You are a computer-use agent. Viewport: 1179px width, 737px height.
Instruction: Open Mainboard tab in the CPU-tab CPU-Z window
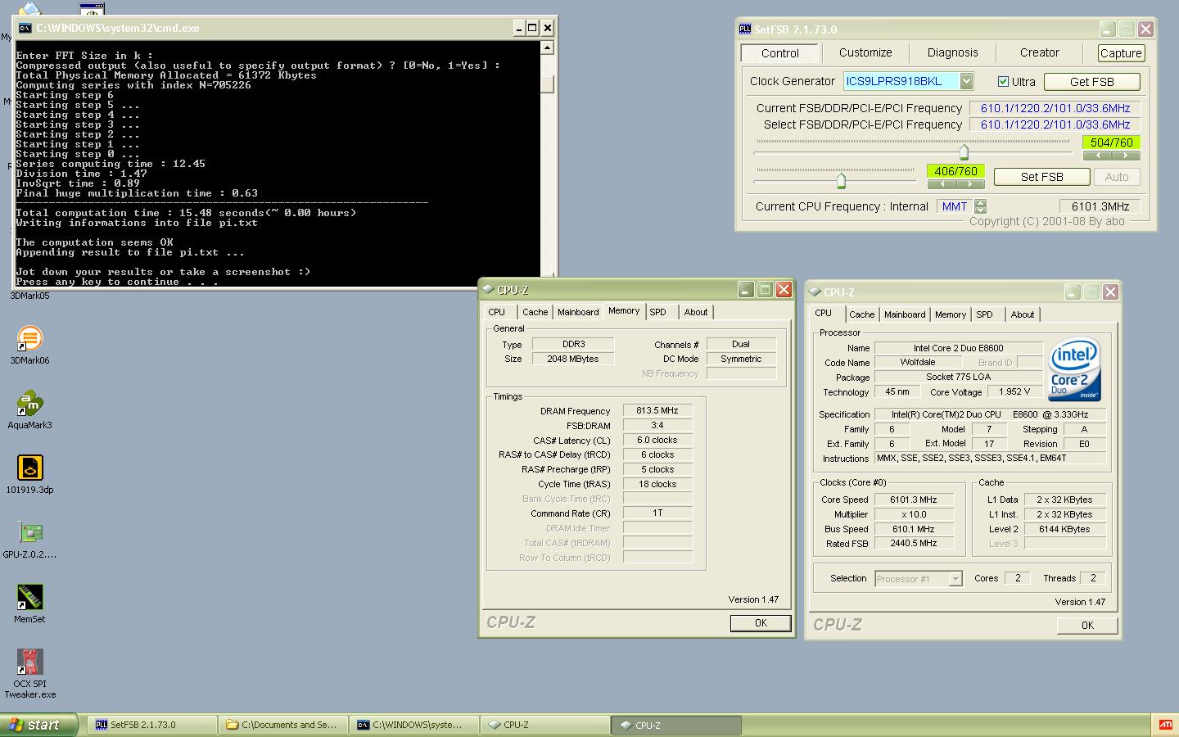point(905,314)
